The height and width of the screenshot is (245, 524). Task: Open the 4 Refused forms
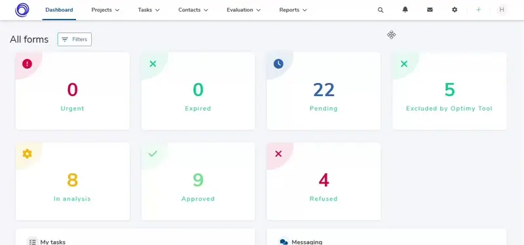click(x=324, y=180)
